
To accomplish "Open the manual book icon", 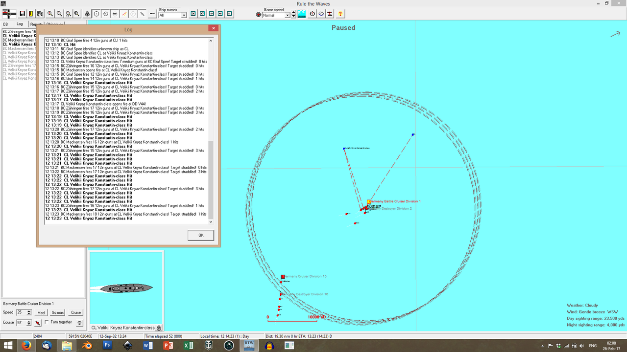I will [x=321, y=14].
